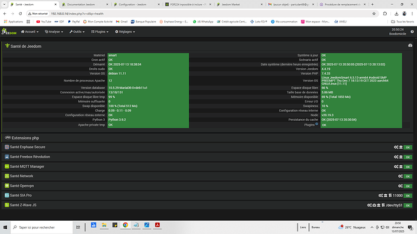Image resolution: width=417 pixels, height=234 pixels.
Task: Open the Santé MQTT Manager link
Action: pyautogui.click(x=27, y=166)
